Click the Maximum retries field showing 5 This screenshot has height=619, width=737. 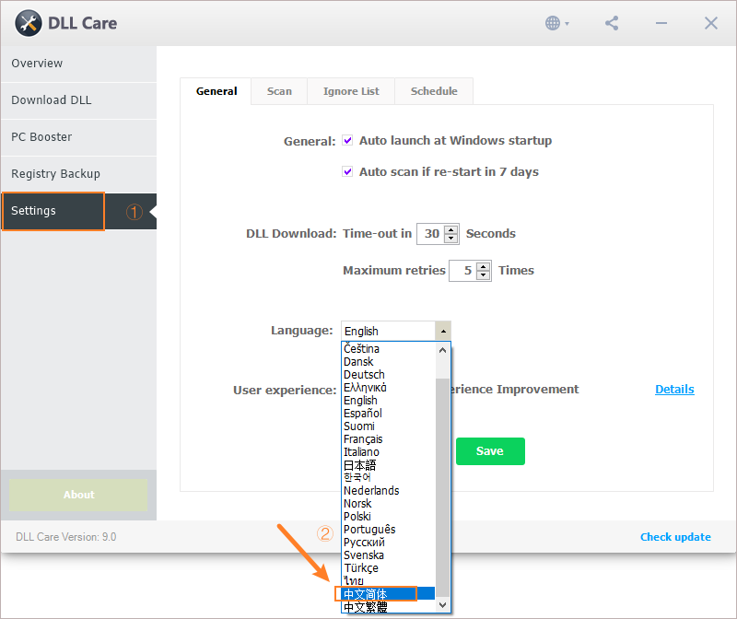point(463,270)
